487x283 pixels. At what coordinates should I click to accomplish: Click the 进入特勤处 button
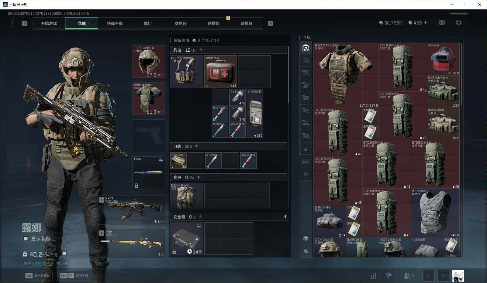[38, 275]
